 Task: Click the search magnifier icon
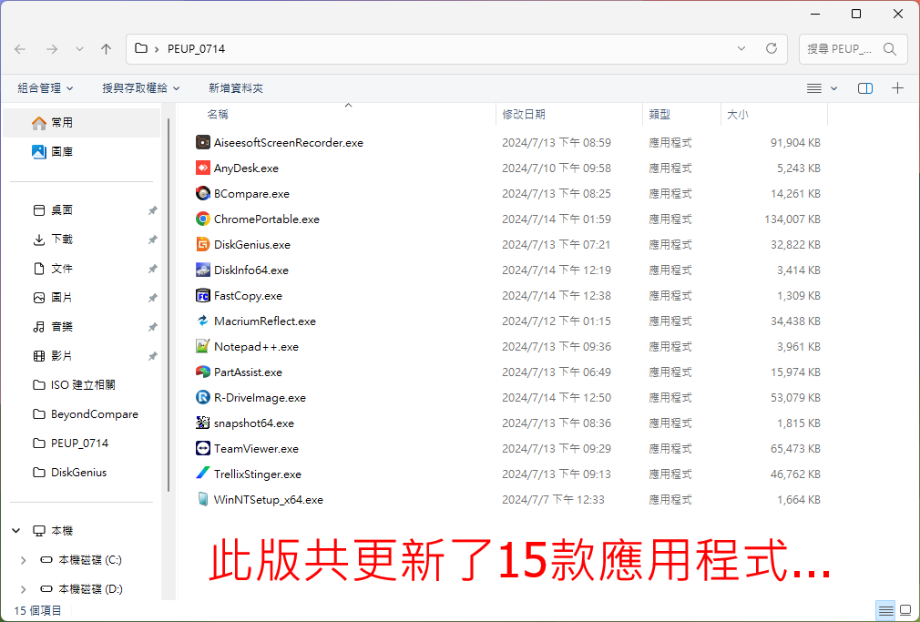890,49
